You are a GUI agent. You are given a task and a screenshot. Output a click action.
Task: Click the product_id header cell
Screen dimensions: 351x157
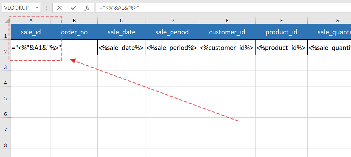click(x=281, y=32)
